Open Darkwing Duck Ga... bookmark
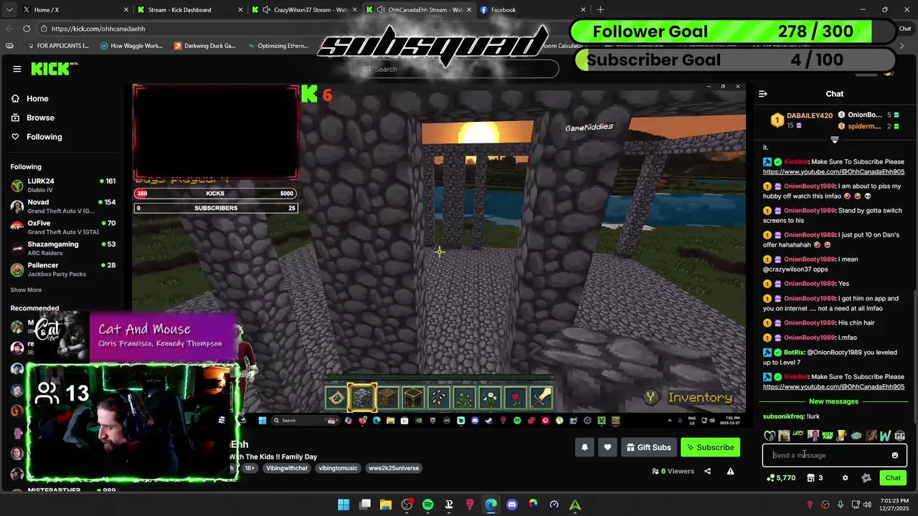 coord(205,46)
